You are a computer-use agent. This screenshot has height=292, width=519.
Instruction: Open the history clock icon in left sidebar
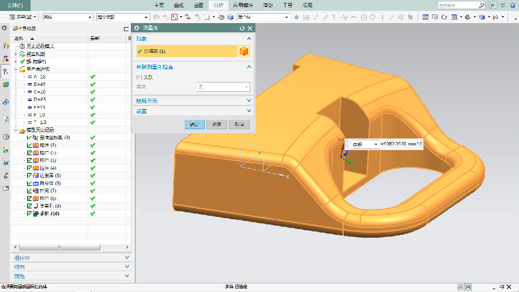click(x=6, y=137)
